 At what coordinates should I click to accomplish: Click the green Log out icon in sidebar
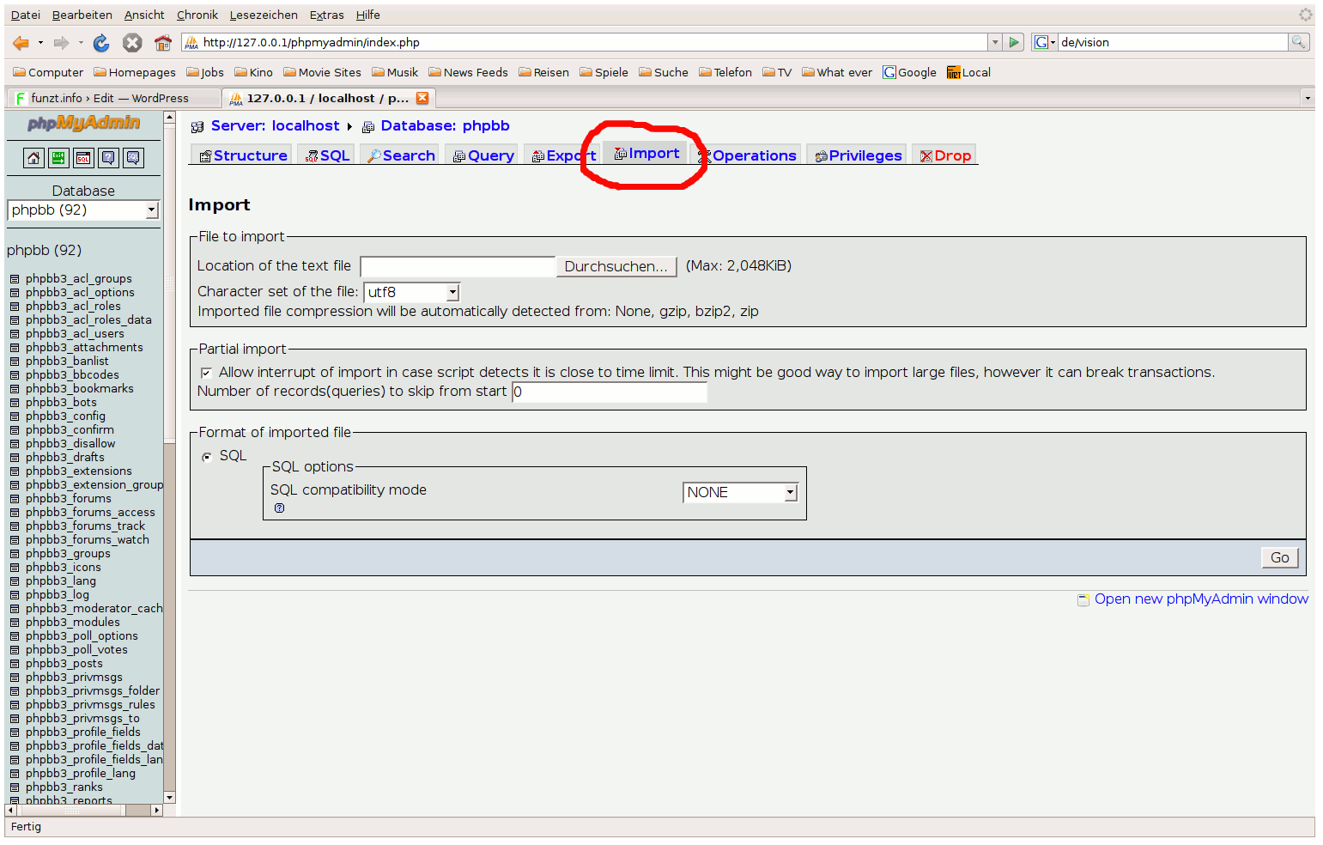(58, 158)
